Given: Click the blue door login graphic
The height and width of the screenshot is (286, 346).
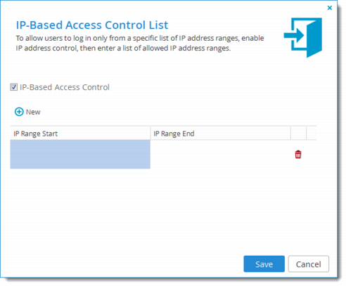Looking at the screenshot, I should 302,37.
